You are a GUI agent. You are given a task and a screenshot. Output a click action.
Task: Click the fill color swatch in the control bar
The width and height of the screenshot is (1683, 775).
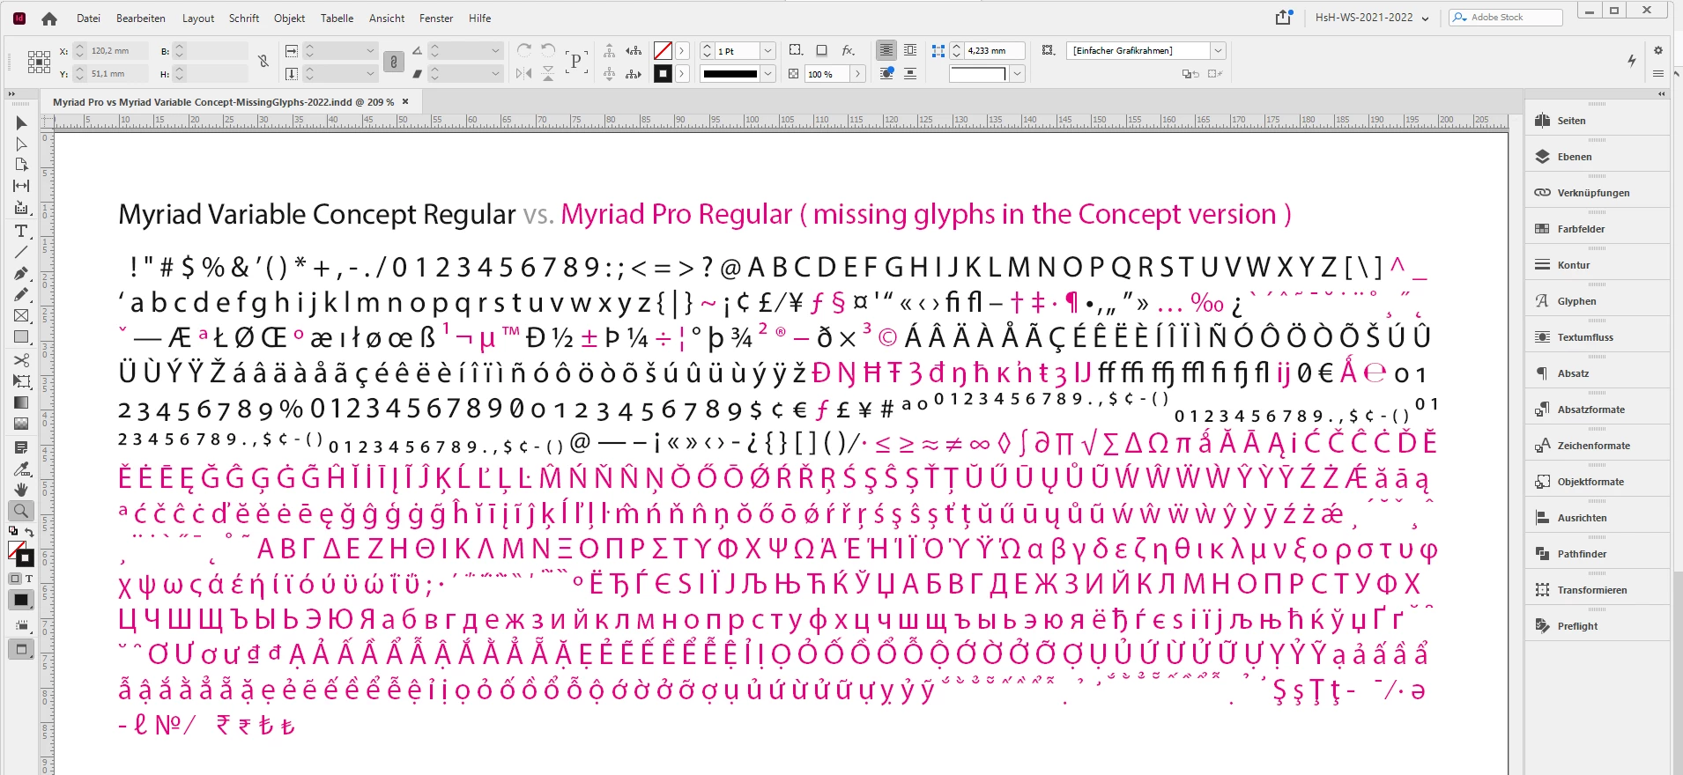pyautogui.click(x=663, y=51)
